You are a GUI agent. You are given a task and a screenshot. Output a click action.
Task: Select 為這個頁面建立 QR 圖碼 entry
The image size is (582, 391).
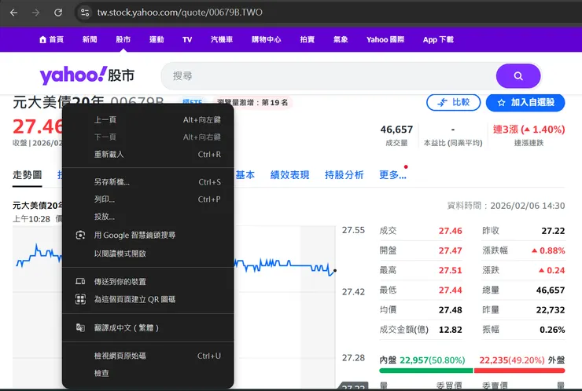[x=148, y=299]
